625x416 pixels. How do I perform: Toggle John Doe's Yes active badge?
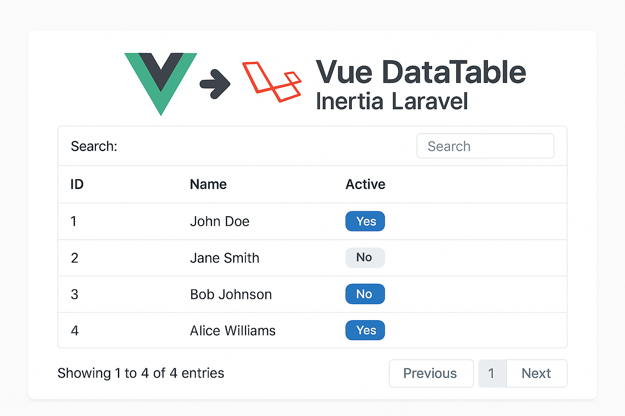coord(365,221)
